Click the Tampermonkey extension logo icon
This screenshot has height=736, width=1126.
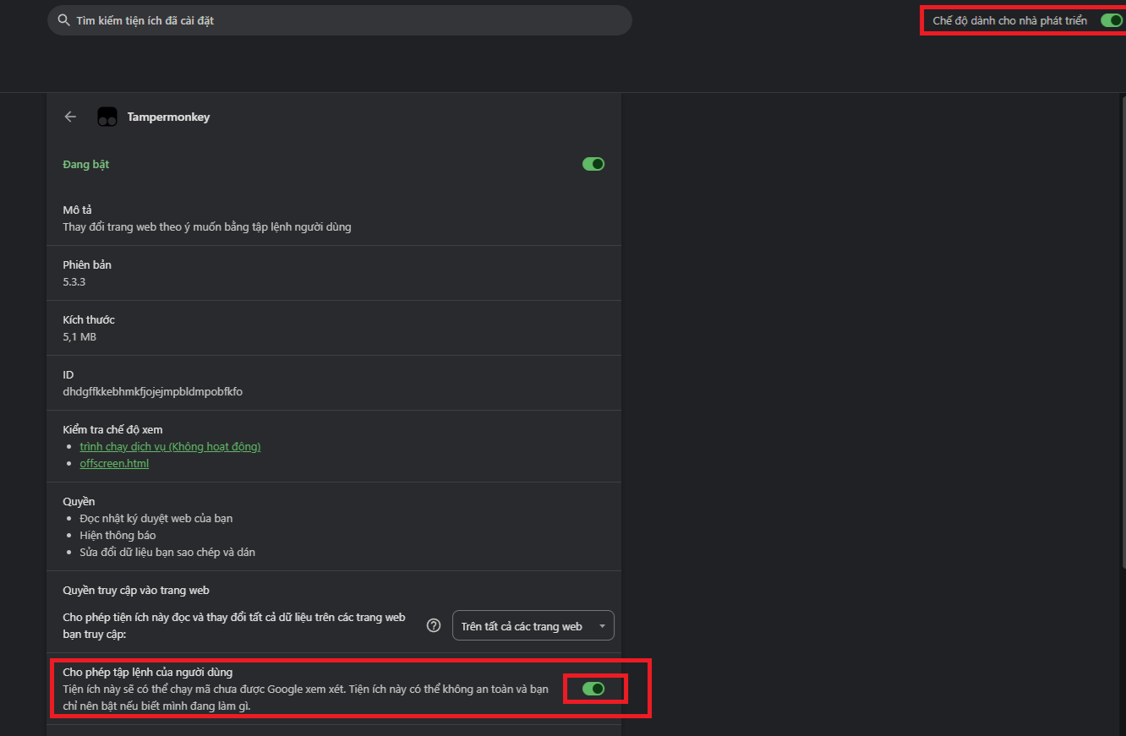[x=107, y=117]
